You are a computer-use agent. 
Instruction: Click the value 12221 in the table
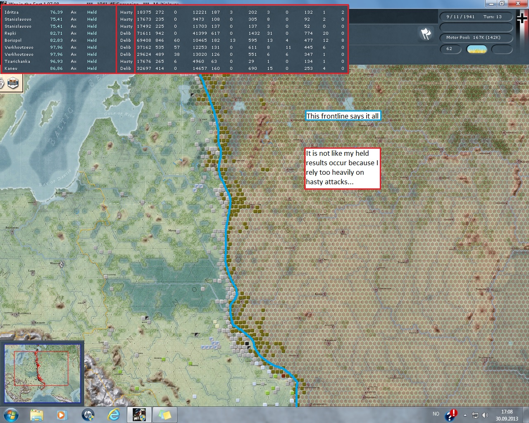(200, 12)
